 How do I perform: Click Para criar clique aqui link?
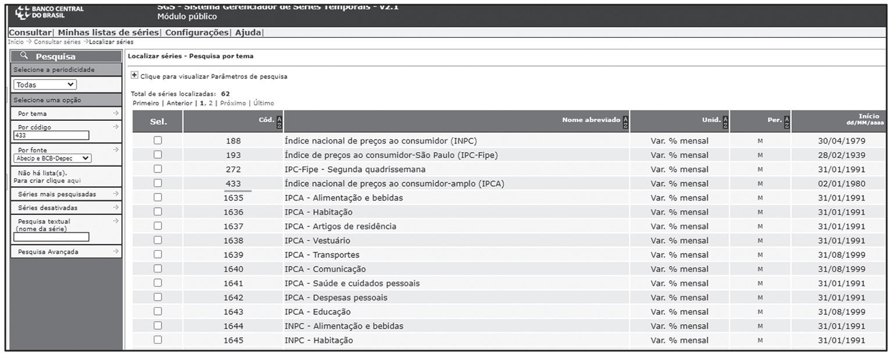(47, 180)
